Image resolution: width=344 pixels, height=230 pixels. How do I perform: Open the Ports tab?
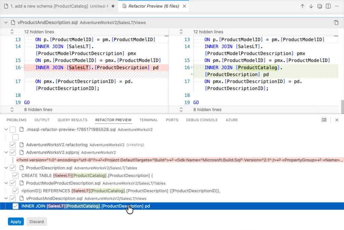coord(172,120)
